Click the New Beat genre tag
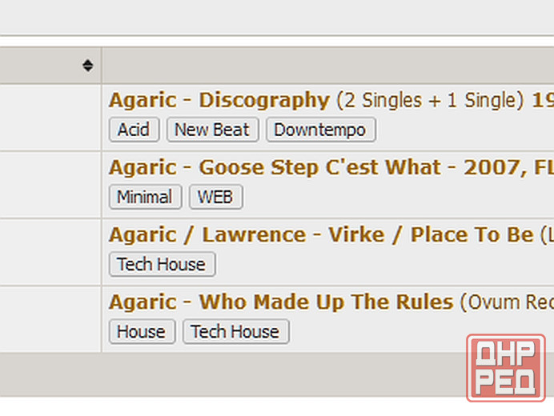 pos(212,130)
